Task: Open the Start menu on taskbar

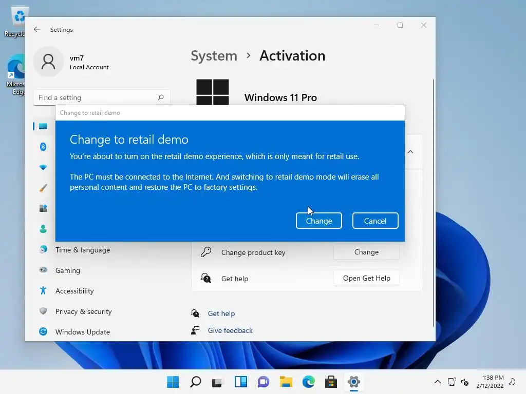Action: coord(173,382)
